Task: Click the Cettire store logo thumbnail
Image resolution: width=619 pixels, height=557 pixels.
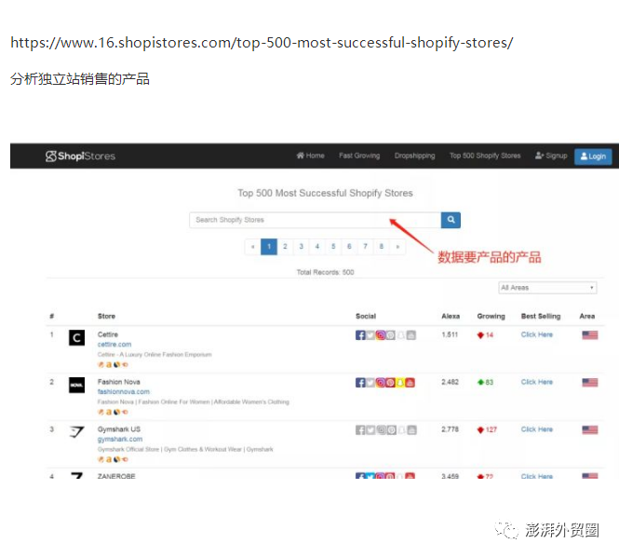Action: pyautogui.click(x=76, y=338)
